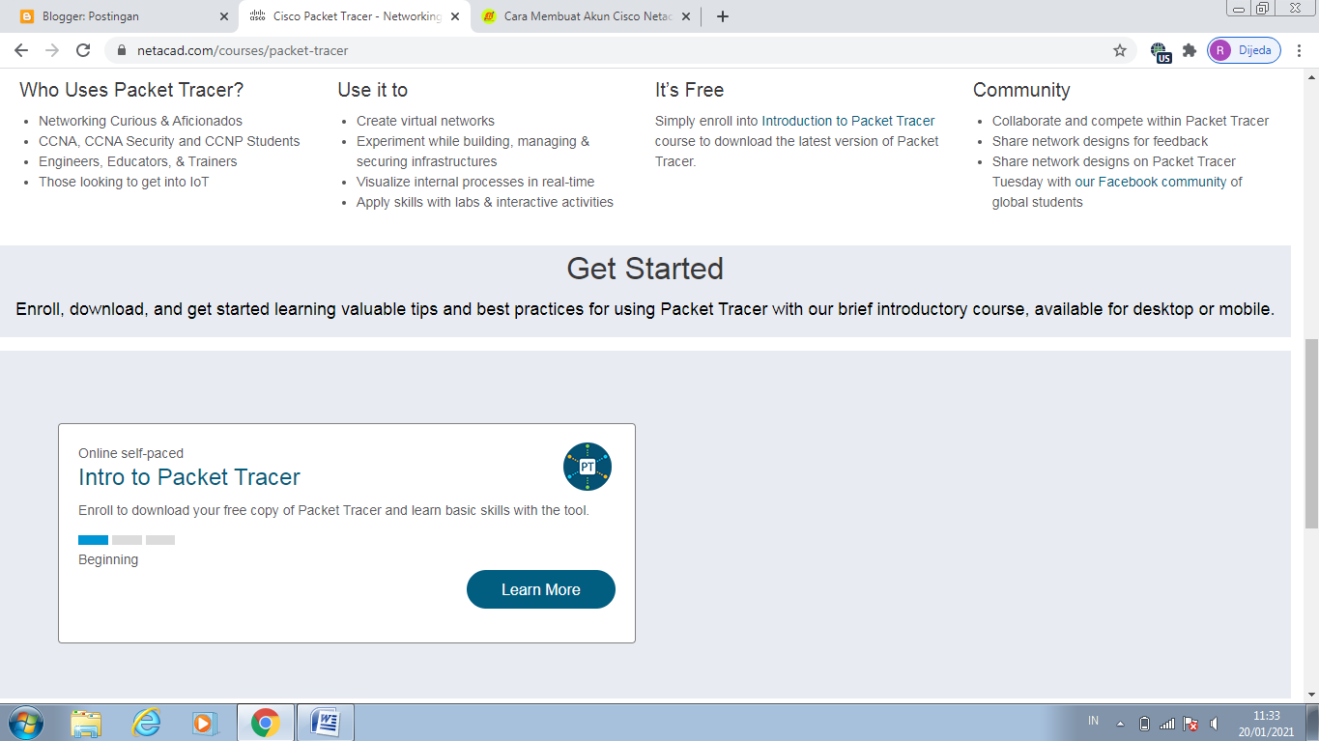Click the PT course badge icon
Image resolution: width=1319 pixels, height=741 pixels.
[588, 467]
